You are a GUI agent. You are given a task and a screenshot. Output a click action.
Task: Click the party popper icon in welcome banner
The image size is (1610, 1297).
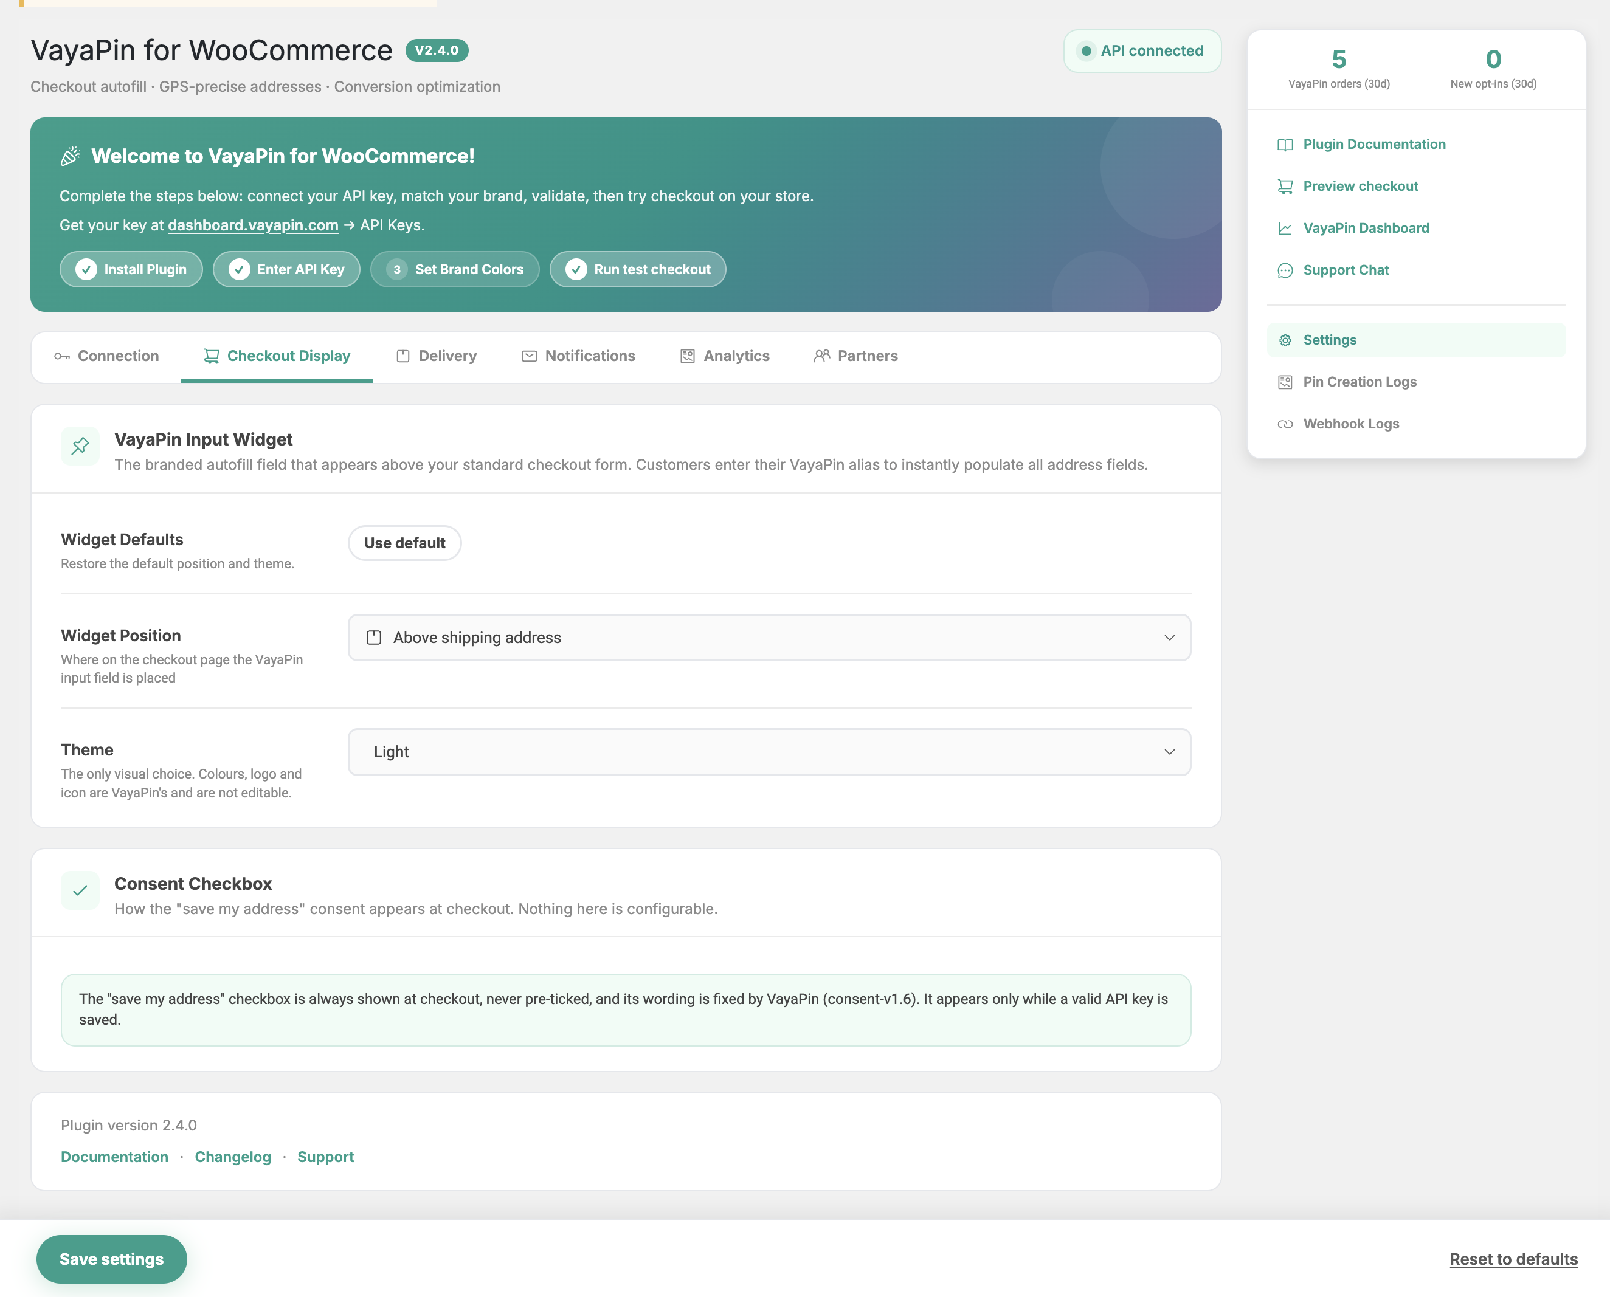71,156
